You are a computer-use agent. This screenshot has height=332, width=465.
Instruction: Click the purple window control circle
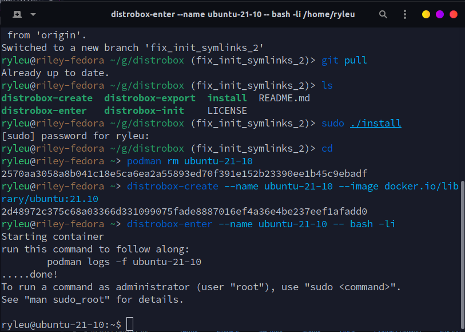click(x=440, y=14)
